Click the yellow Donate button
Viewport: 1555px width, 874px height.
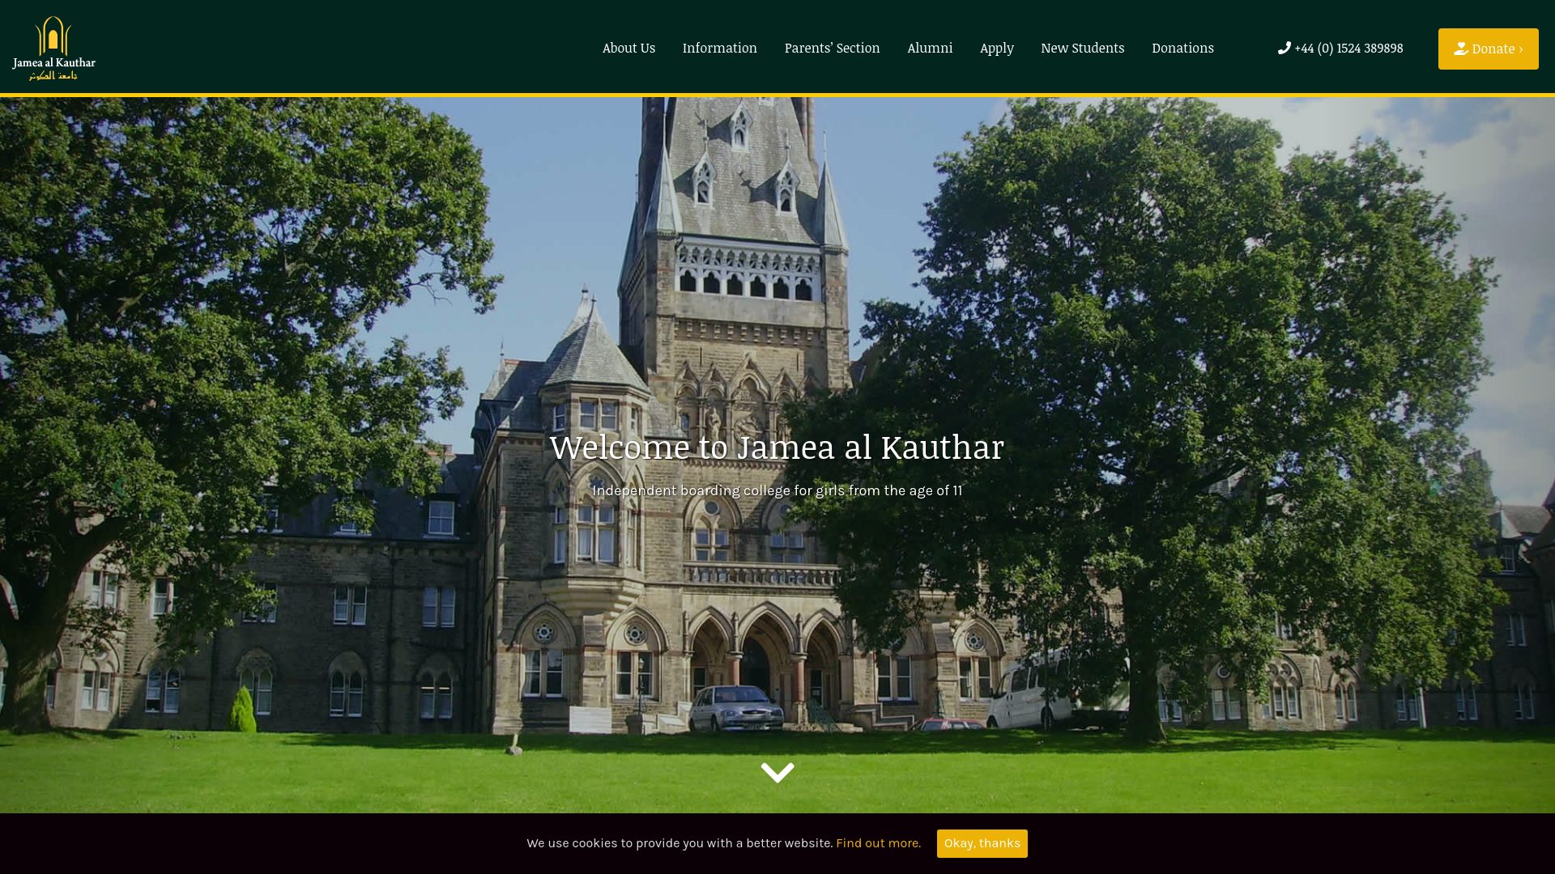point(1488,49)
